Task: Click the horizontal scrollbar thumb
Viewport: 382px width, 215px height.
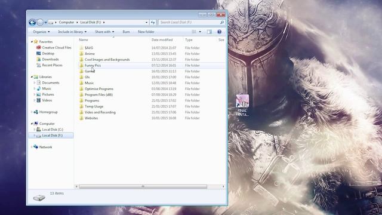Action: click(x=143, y=186)
